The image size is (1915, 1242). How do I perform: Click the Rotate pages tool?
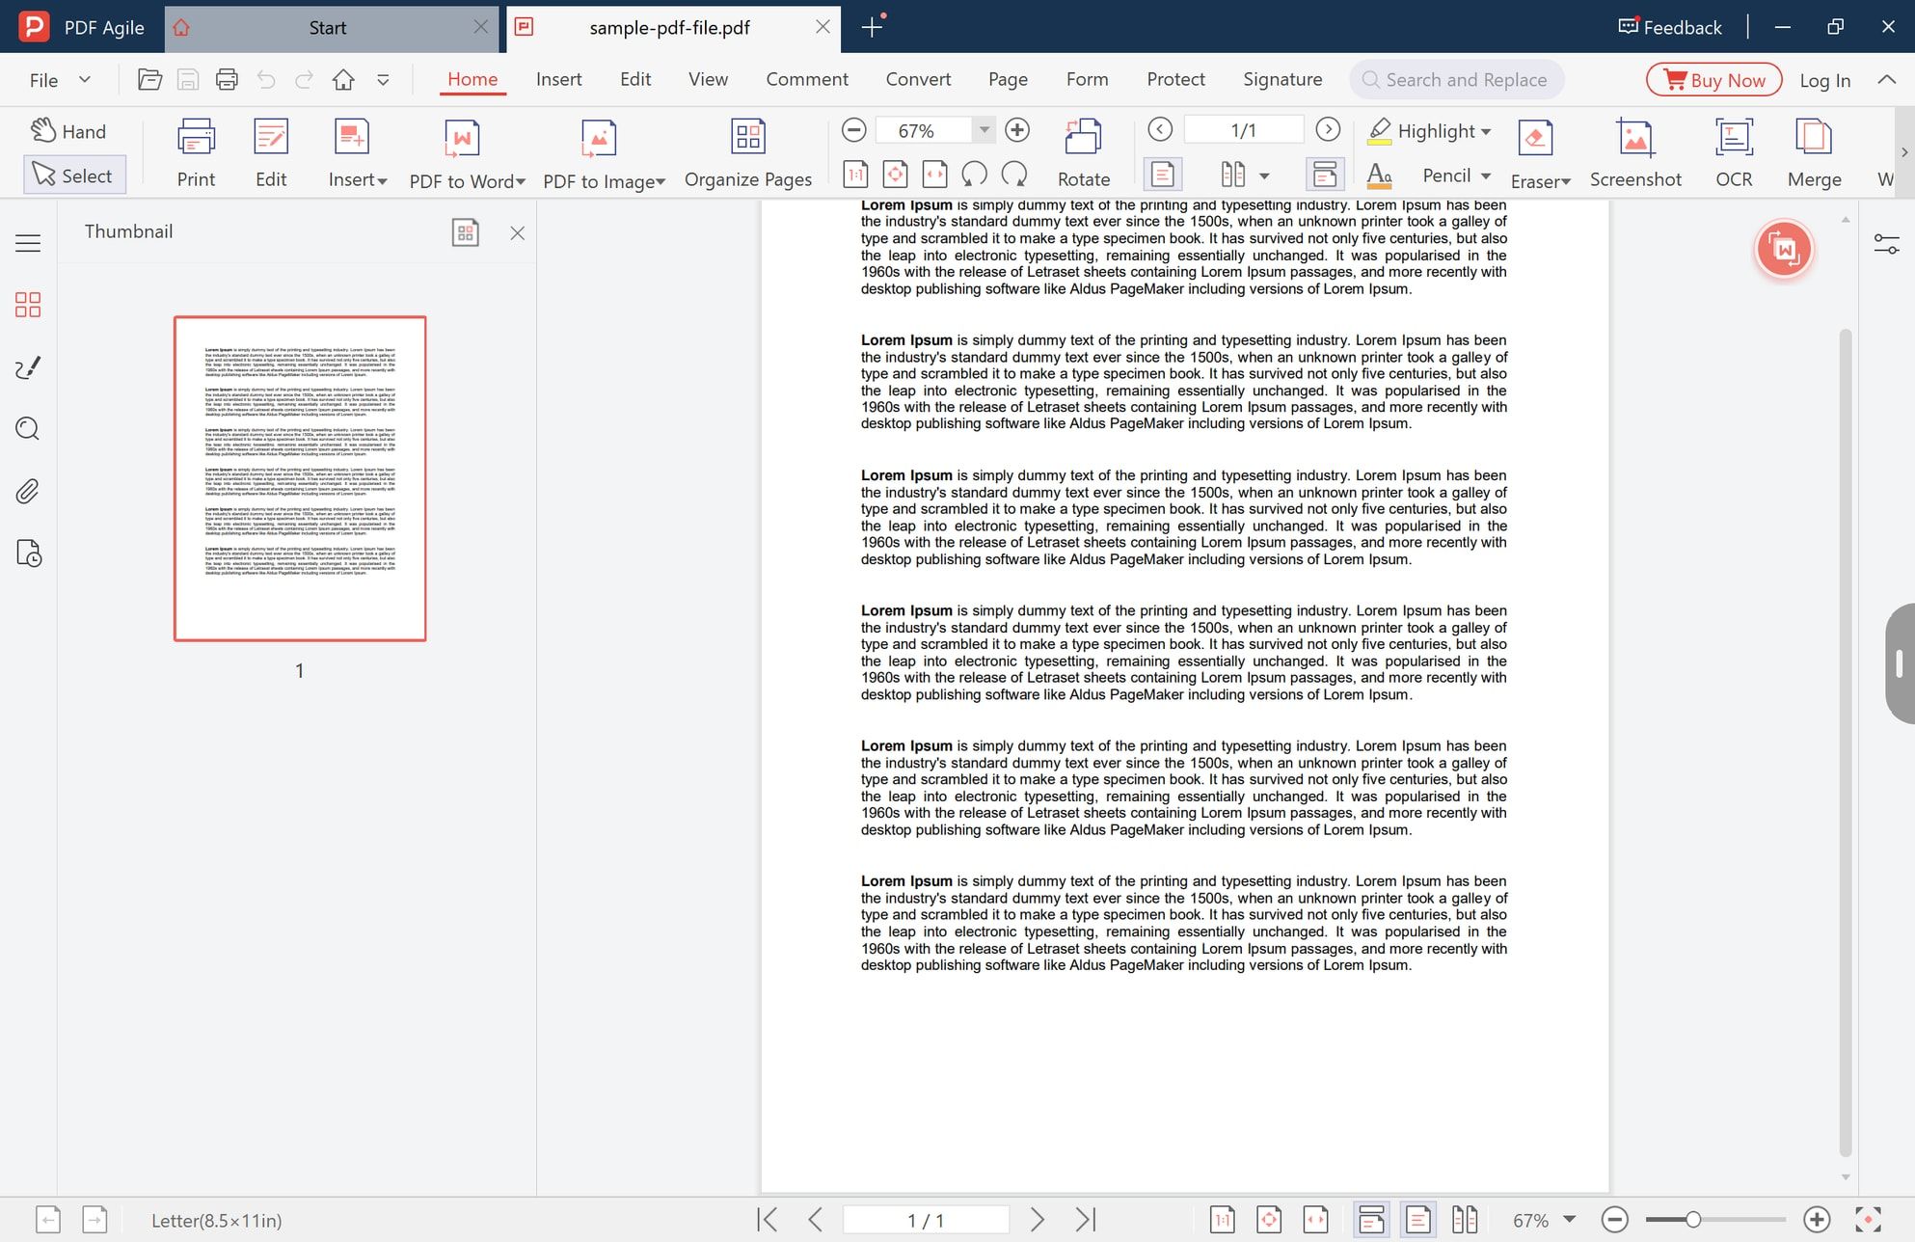(1084, 152)
